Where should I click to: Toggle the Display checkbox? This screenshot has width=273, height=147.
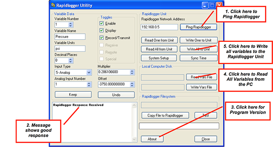[102, 30]
